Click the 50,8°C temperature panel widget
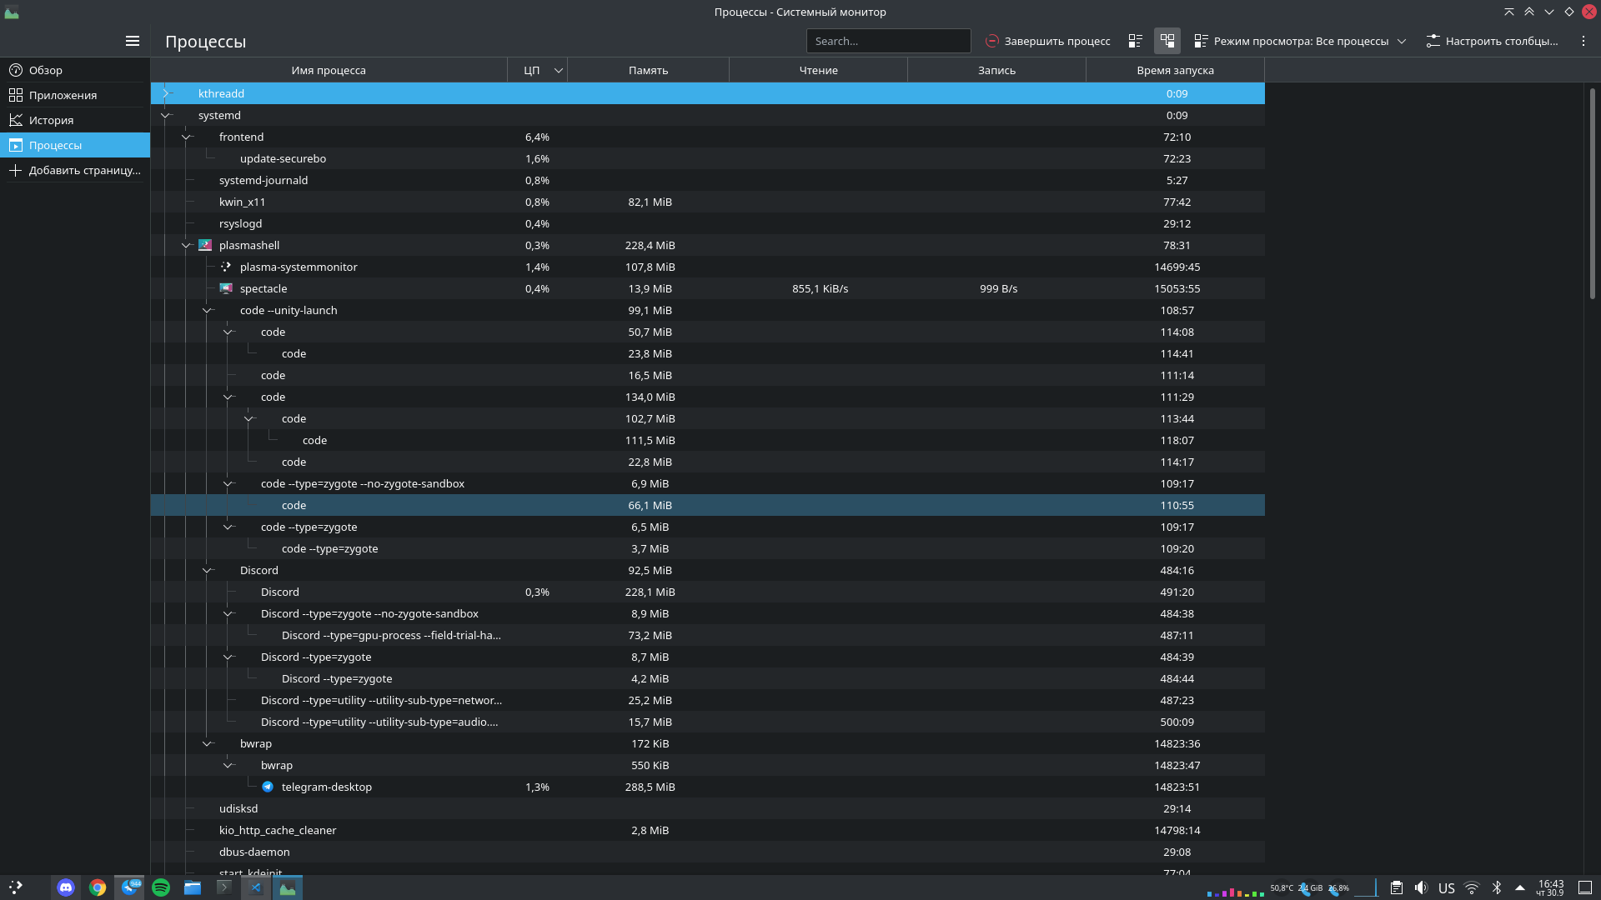 click(x=1282, y=888)
